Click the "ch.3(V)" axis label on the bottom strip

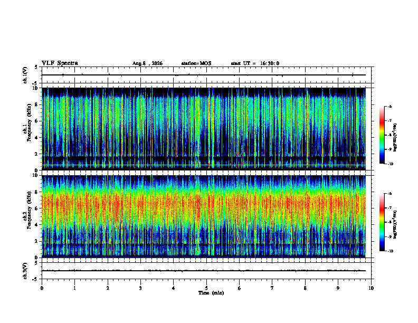coord(25,271)
